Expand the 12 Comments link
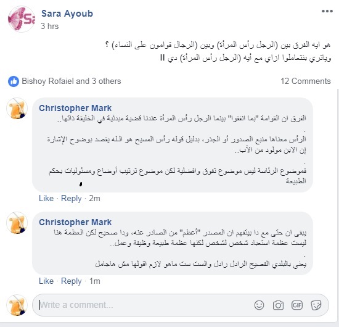This screenshot has width=339, height=327. coord(306,81)
